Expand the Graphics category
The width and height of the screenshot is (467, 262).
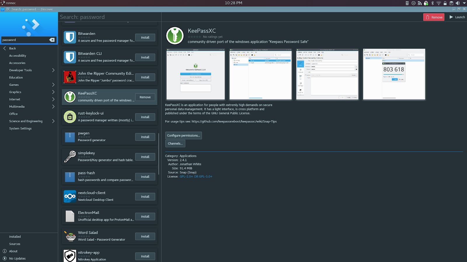click(x=15, y=92)
